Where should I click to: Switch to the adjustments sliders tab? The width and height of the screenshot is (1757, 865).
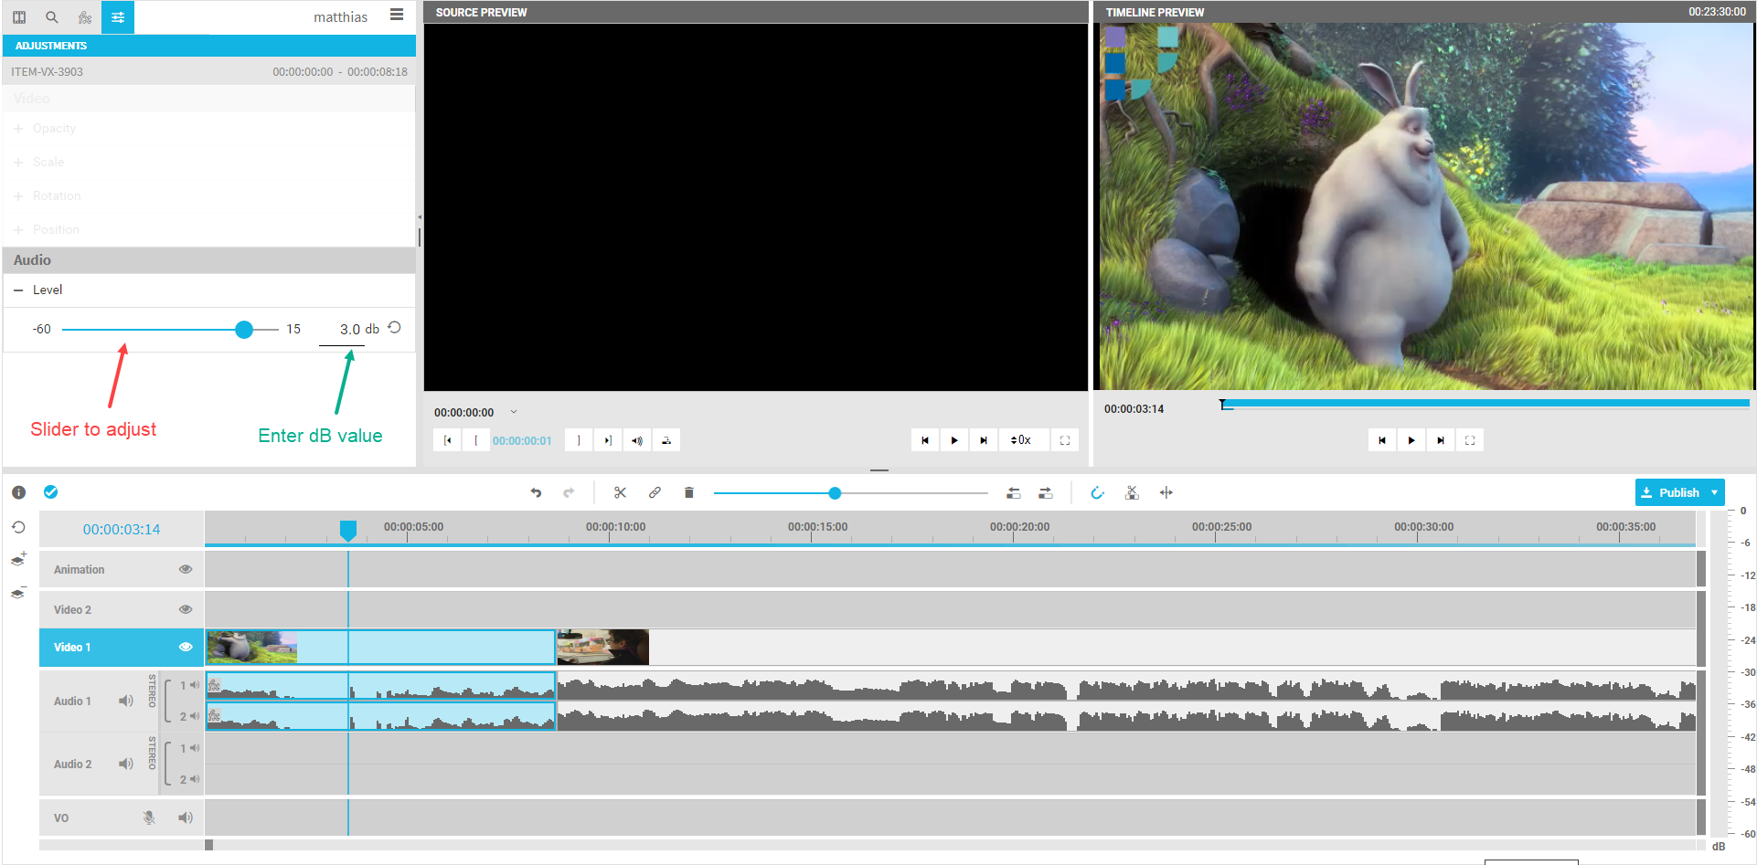[x=118, y=17]
